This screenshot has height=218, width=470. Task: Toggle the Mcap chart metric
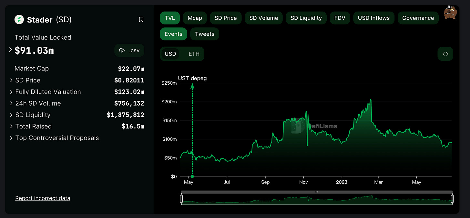point(195,18)
